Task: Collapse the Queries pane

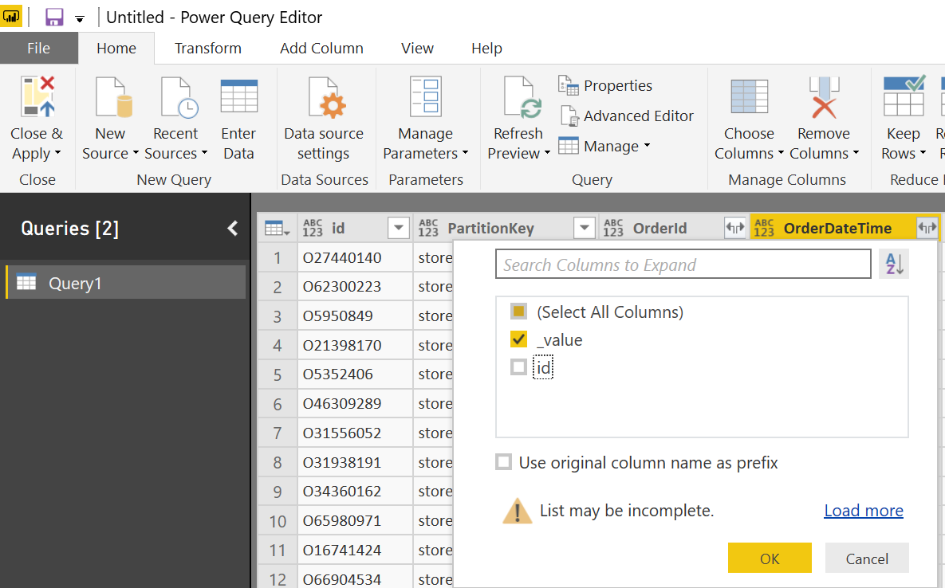Action: click(x=233, y=229)
